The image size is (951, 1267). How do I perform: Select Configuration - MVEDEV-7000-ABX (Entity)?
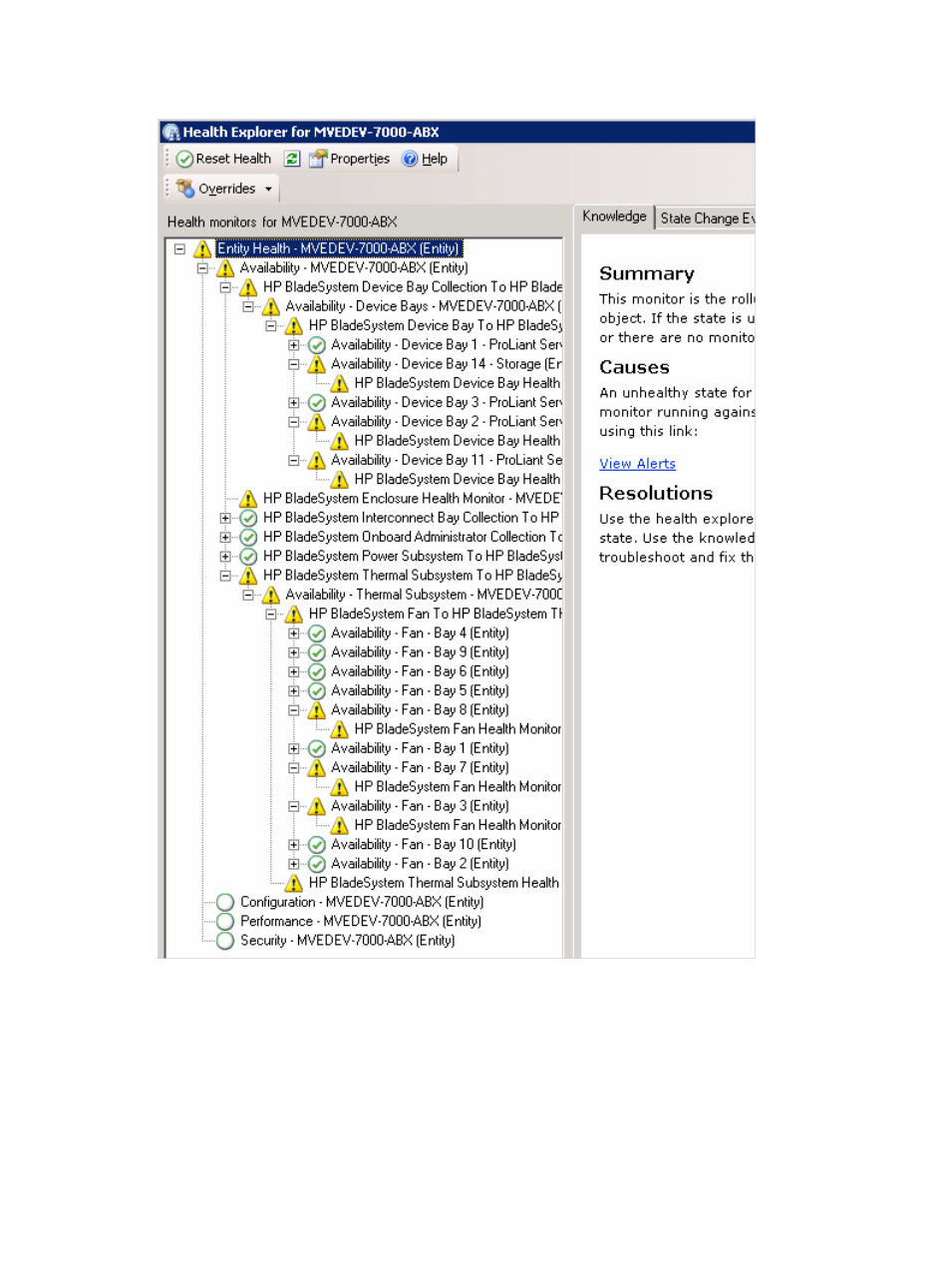tap(362, 902)
